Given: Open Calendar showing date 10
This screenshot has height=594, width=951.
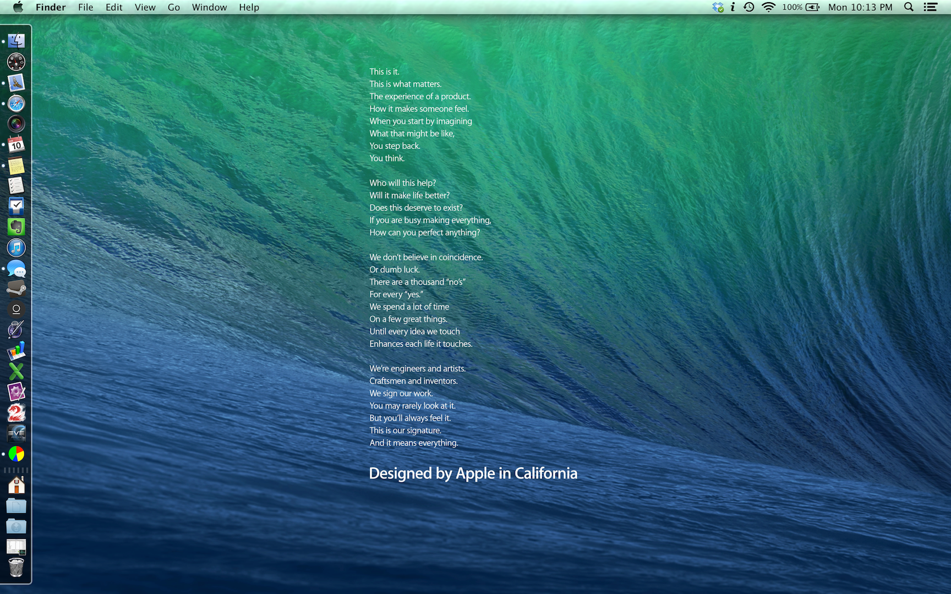Looking at the screenshot, I should coord(17,145).
